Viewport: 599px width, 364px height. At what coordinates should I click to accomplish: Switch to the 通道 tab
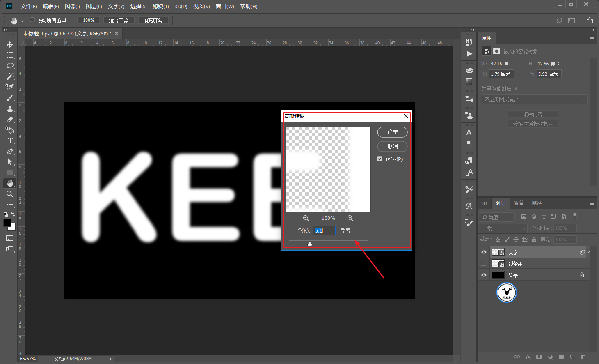pos(518,203)
